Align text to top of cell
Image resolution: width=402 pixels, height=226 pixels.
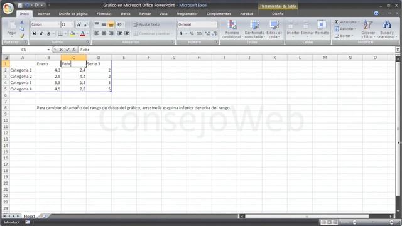pyautogui.click(x=97, y=24)
